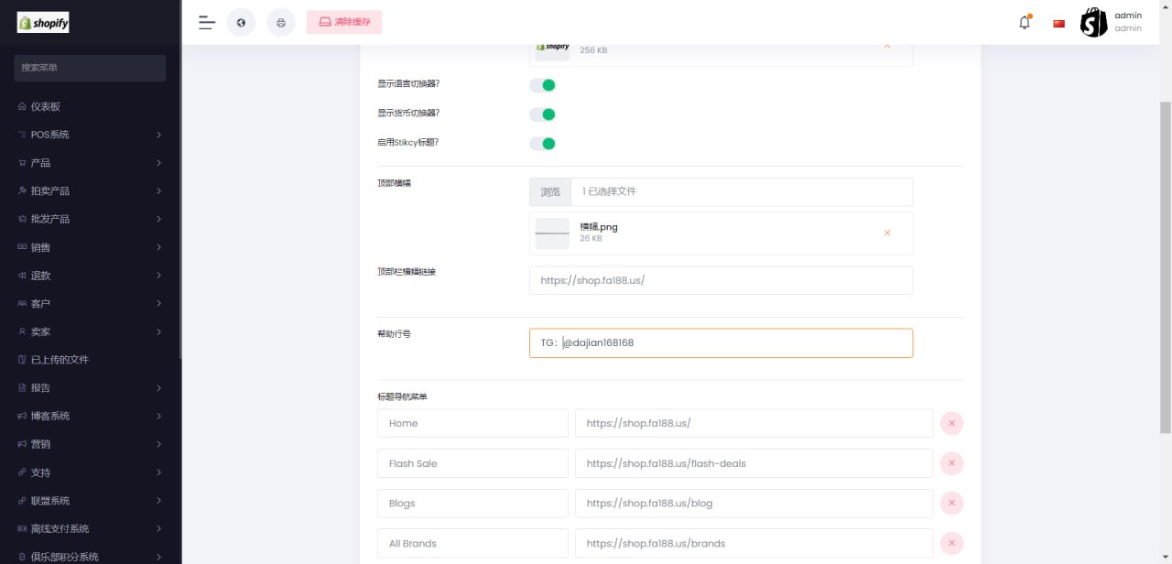
Task: Expand the 产品 sidebar menu
Action: click(90, 163)
